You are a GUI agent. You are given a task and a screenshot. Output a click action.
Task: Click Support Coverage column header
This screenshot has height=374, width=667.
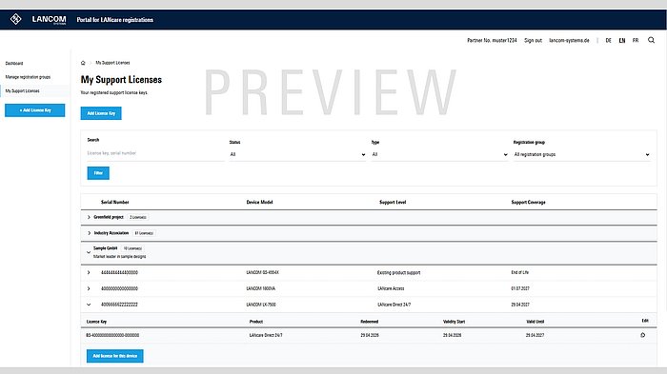528,203
